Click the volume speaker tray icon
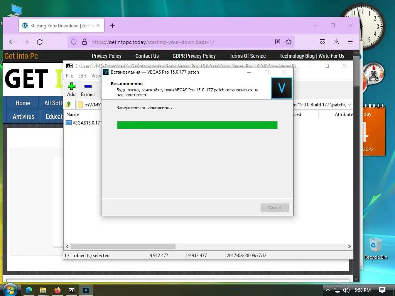 click(346, 290)
